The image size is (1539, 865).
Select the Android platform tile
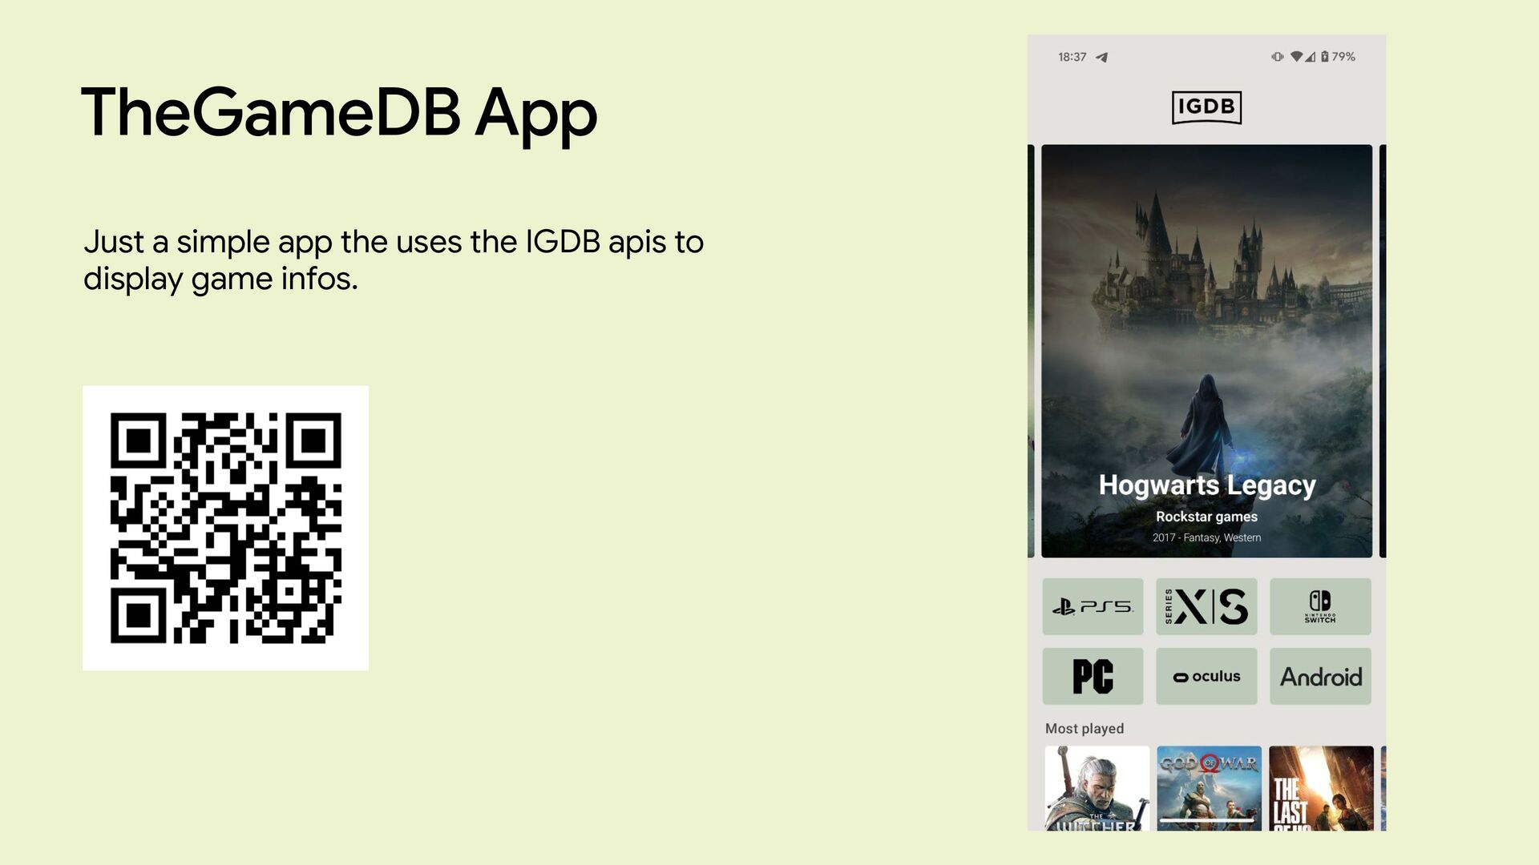1320,676
